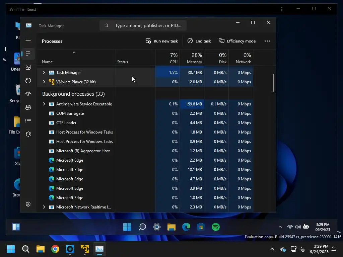Click End task button
This screenshot has width=343, height=257.
(x=199, y=41)
